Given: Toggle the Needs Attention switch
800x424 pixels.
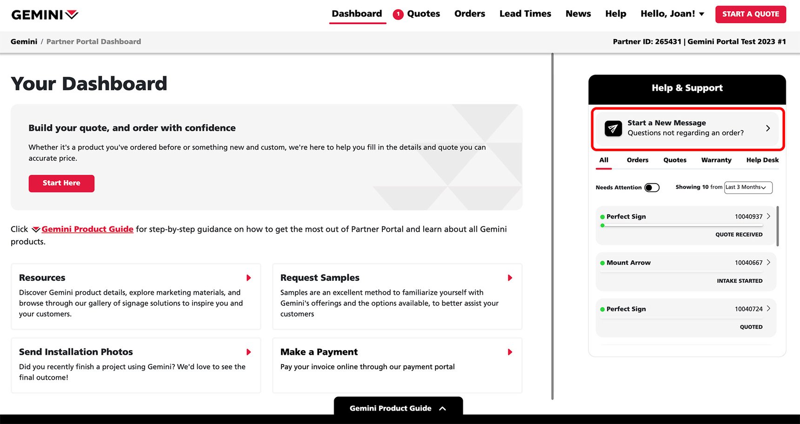Looking at the screenshot, I should click(652, 187).
